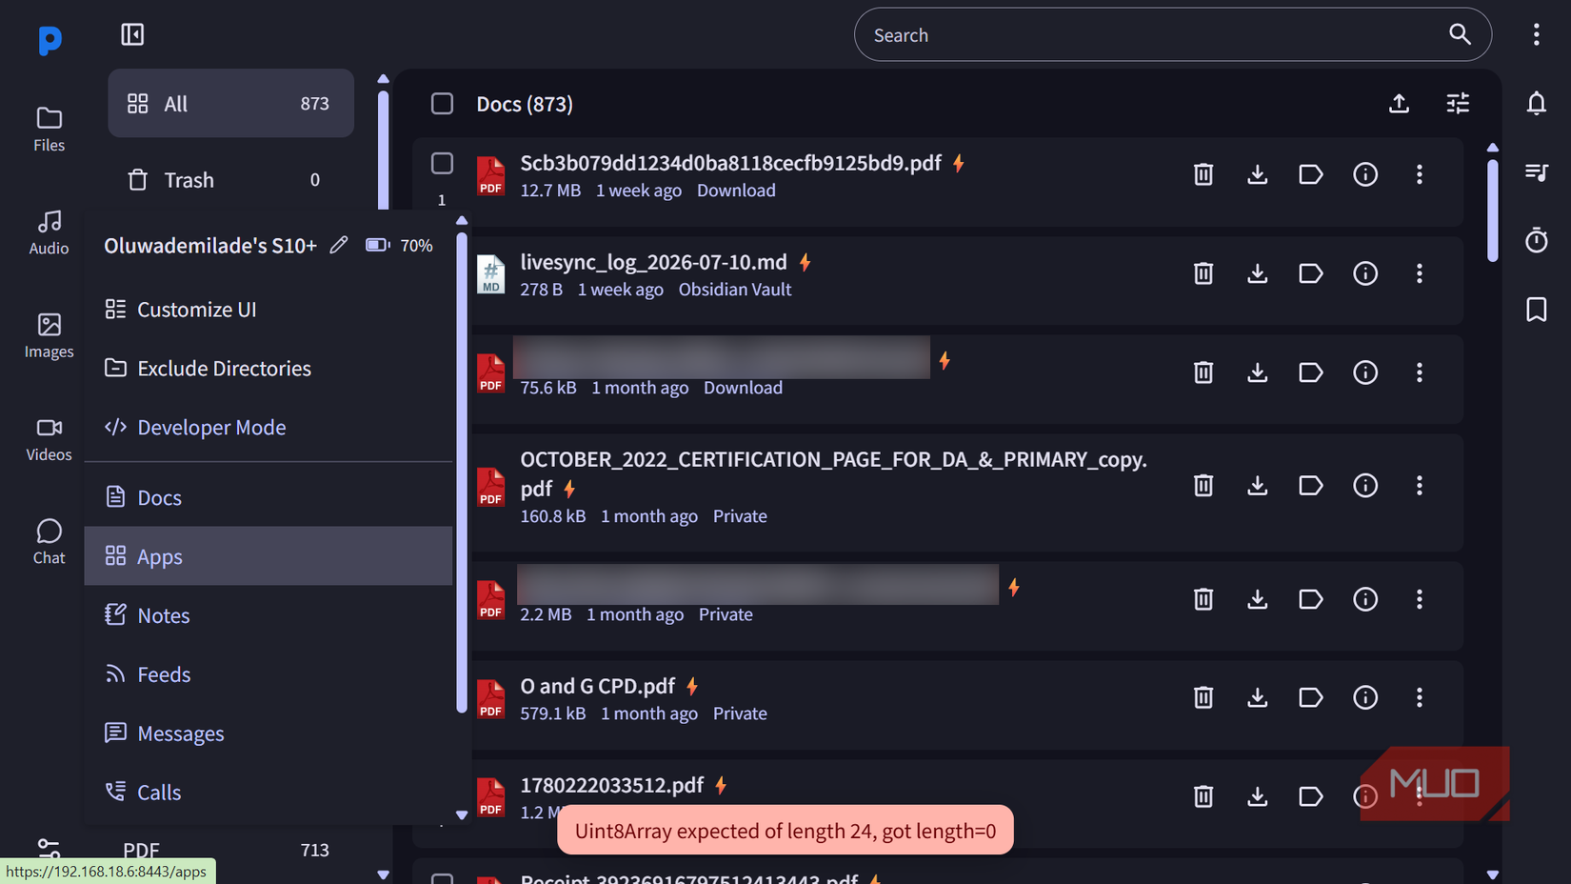Tag Scb3b079dd1234d0ba8118cecfb9125bd9.pdf
The height and width of the screenshot is (884, 1571).
tap(1311, 174)
